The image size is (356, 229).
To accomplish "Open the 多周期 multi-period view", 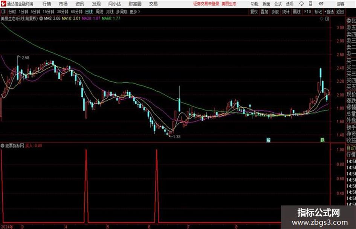I will pyautogui.click(x=122, y=12).
